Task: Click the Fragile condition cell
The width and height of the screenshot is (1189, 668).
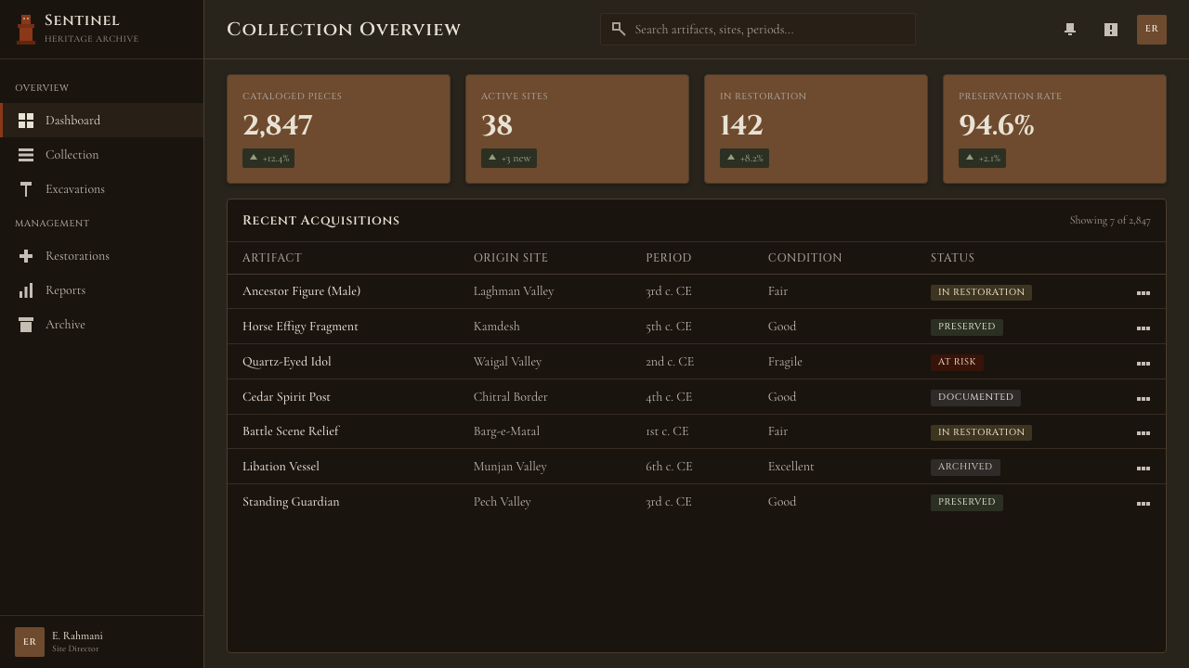Action: [x=785, y=362]
